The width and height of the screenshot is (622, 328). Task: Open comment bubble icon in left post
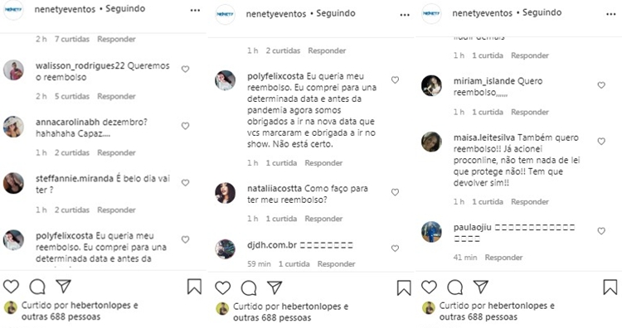[37, 287]
